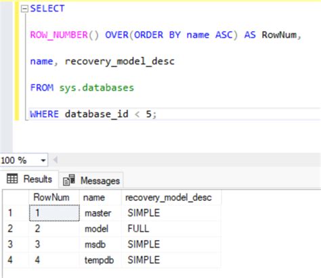The height and width of the screenshot is (278, 321).
Task: Select the FULL recovery model cell
Action: [171, 229]
